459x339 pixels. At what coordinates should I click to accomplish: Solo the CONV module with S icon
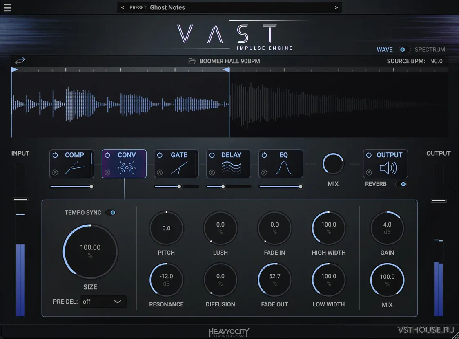point(107,172)
